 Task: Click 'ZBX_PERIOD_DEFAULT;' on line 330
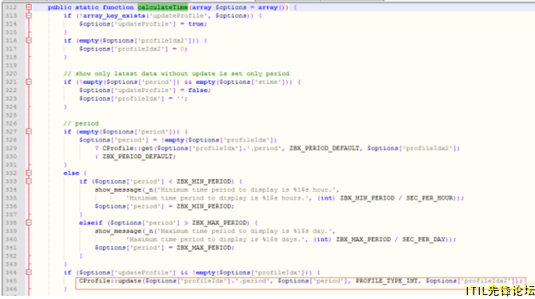[139, 157]
